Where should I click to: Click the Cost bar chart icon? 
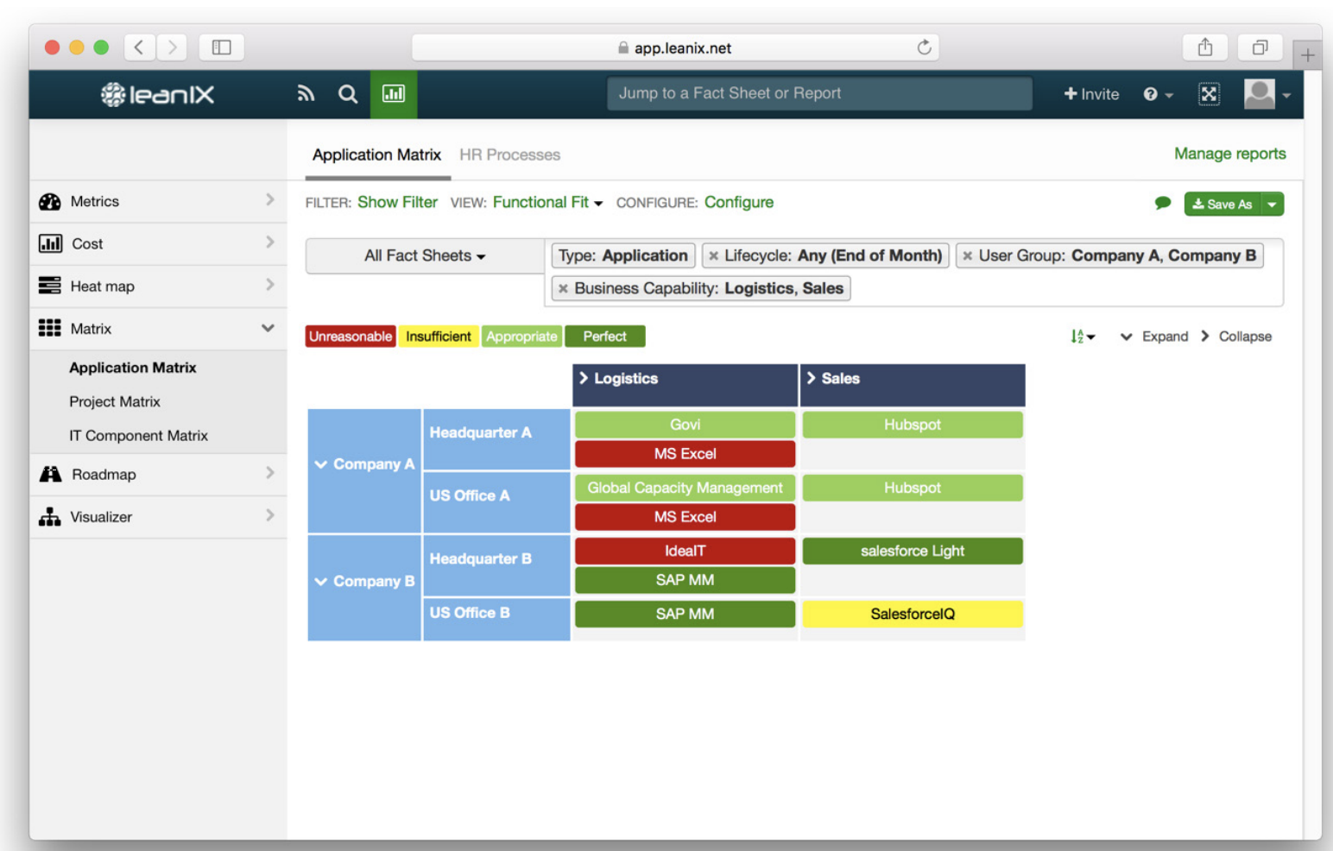pos(50,243)
